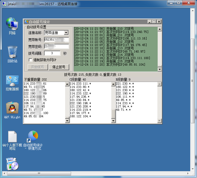Click the 拨号间隔 seconds field
Image resolution: width=197 pixels, height=178 pixels.
52,53
